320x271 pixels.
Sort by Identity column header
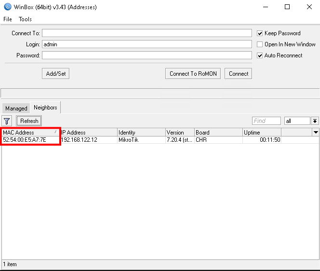(141, 133)
